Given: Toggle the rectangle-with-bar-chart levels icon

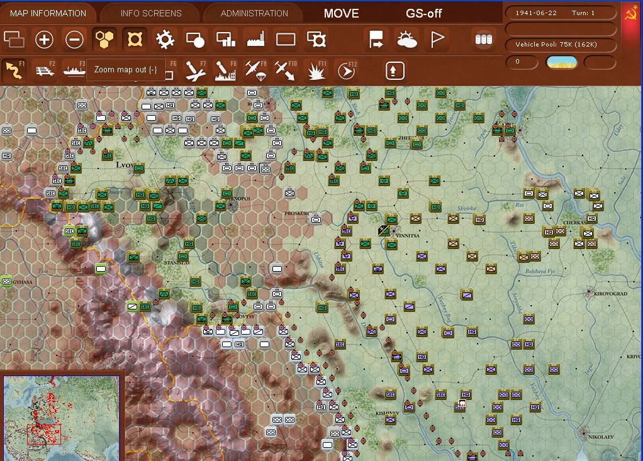Looking at the screenshot, I should (225, 40).
